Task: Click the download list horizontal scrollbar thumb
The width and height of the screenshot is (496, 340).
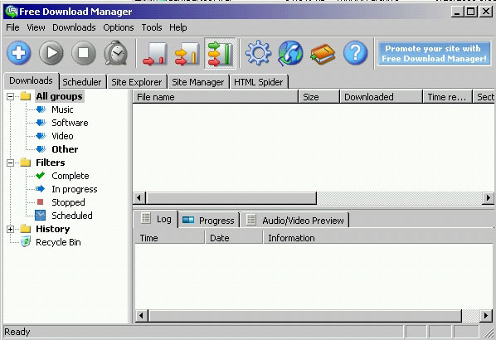Action: [231, 198]
